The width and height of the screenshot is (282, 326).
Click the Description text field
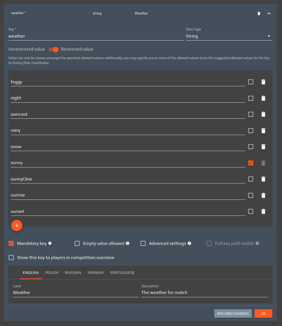[204, 293]
